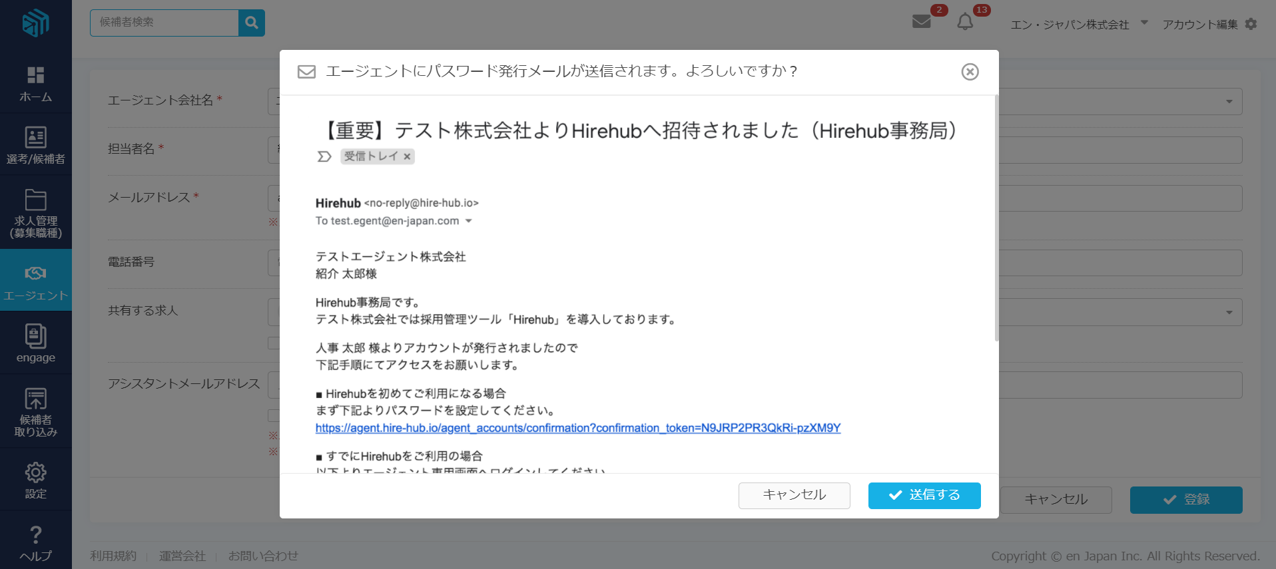Viewport: 1276px width, 569px height.
Task: Go to 選考/候補者 in sidebar
Action: [x=35, y=145]
